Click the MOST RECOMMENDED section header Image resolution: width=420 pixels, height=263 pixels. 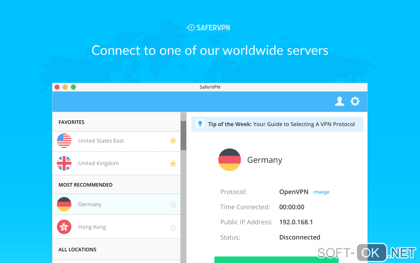tap(116, 185)
